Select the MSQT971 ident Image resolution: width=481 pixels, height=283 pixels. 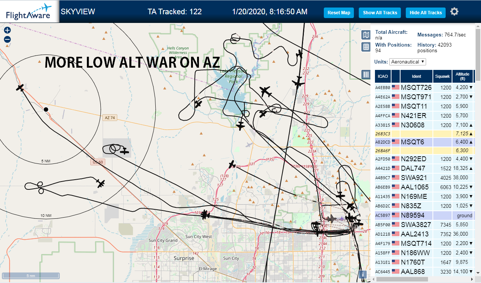416,97
